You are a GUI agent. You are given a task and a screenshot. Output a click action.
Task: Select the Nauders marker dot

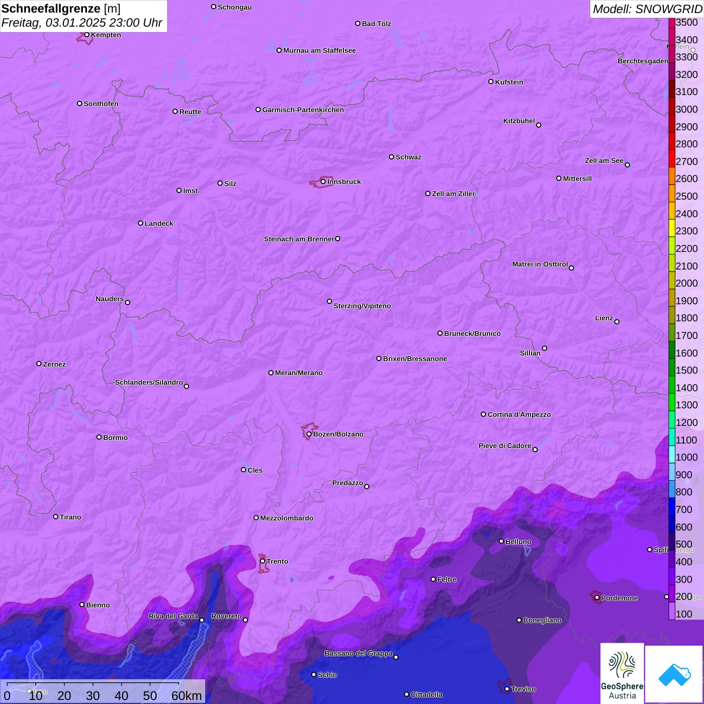[x=128, y=302]
